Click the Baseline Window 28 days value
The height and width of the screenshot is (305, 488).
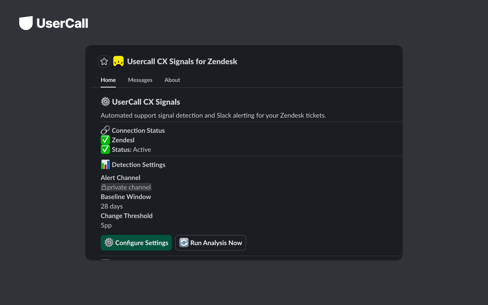[x=112, y=206]
